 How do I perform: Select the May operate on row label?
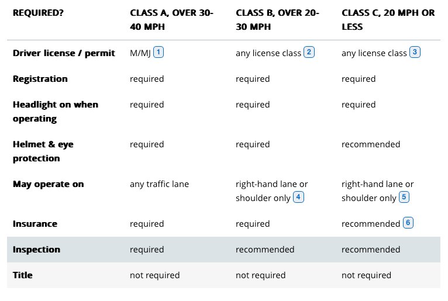[x=49, y=184]
